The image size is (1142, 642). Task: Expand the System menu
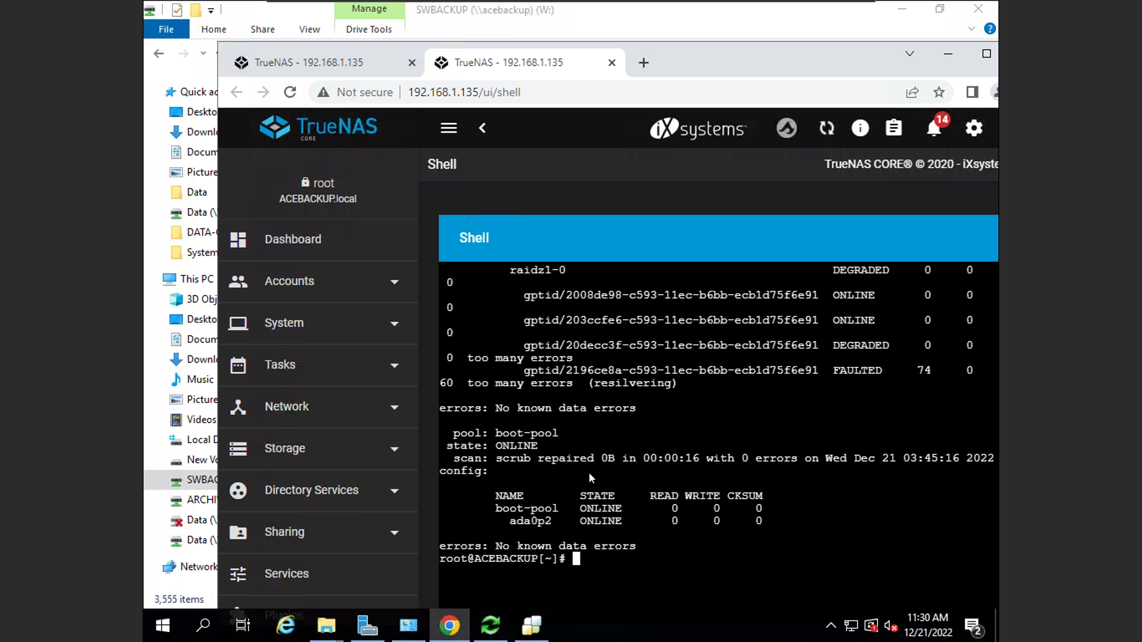click(x=318, y=323)
